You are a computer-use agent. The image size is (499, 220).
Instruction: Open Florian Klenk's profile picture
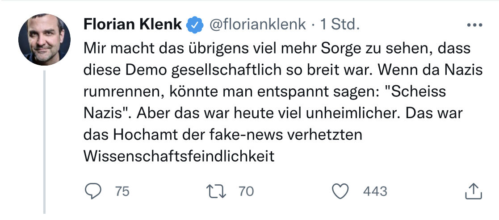[x=44, y=40]
